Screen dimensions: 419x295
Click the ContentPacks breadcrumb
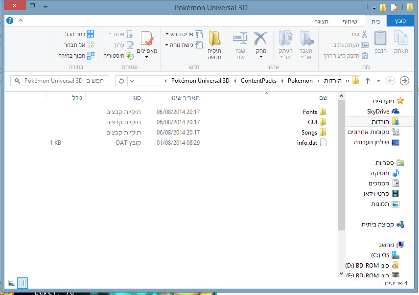click(x=258, y=81)
